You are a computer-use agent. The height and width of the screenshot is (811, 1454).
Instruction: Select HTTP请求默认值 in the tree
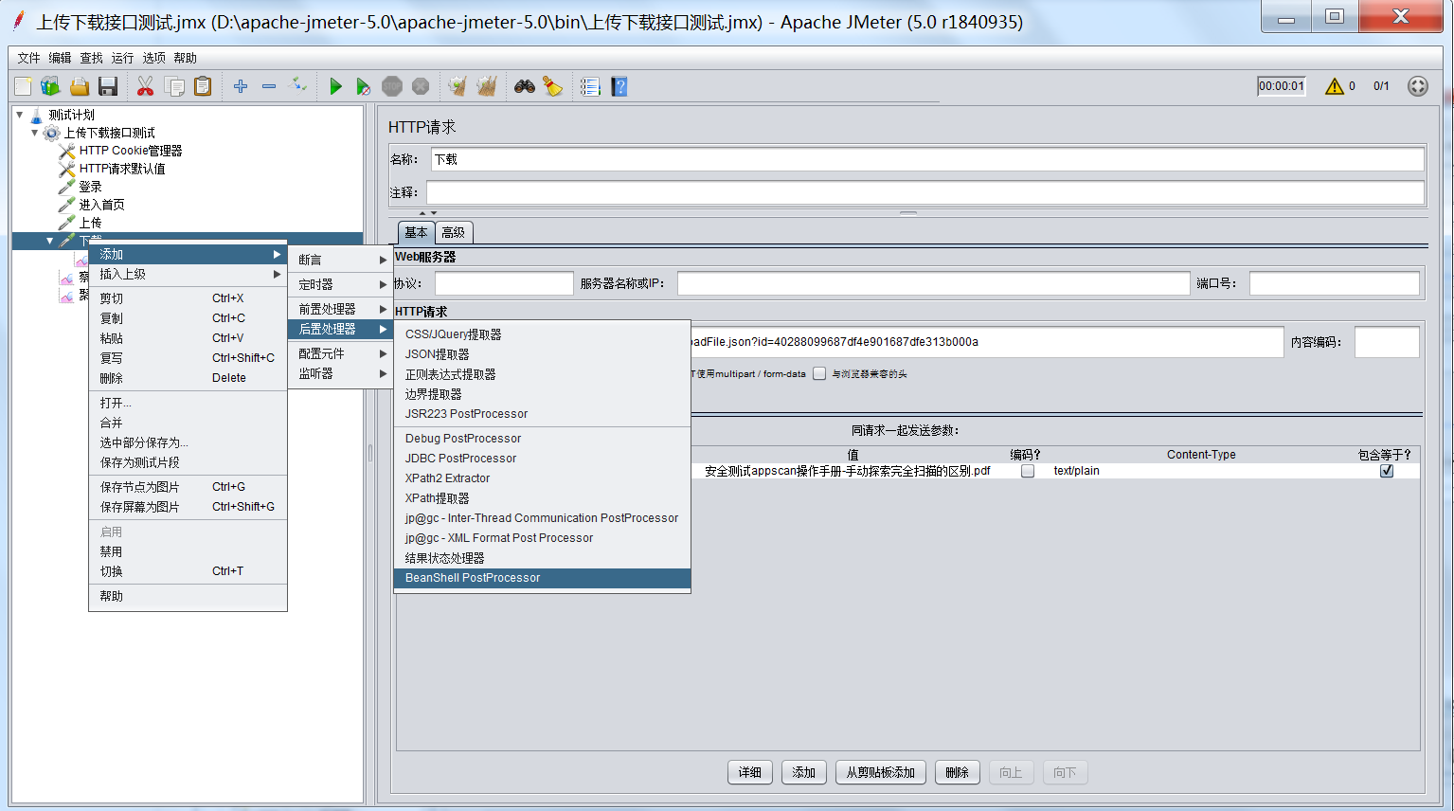pyautogui.click(x=122, y=169)
